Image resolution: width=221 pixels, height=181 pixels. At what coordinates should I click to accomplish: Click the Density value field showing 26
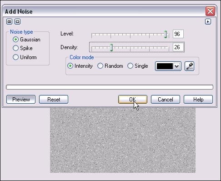[x=178, y=47]
